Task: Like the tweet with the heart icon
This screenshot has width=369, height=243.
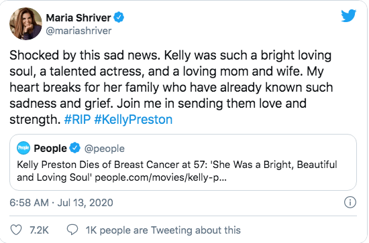Action: (16, 230)
